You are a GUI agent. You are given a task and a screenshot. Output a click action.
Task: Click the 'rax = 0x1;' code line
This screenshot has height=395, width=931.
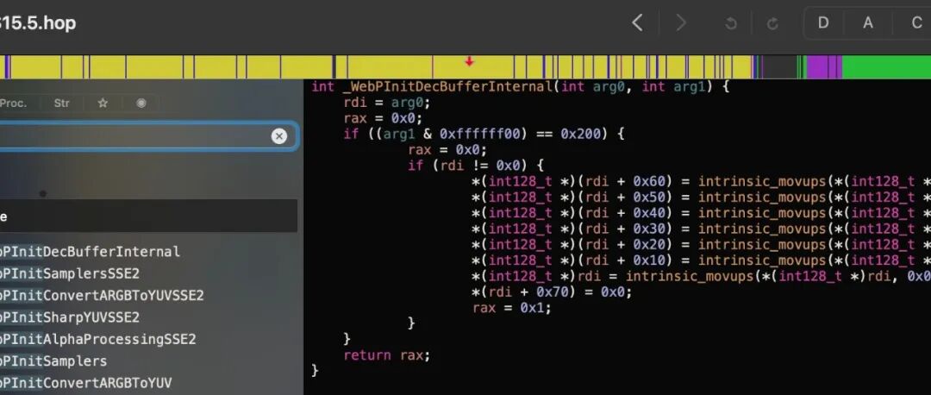[512, 308]
